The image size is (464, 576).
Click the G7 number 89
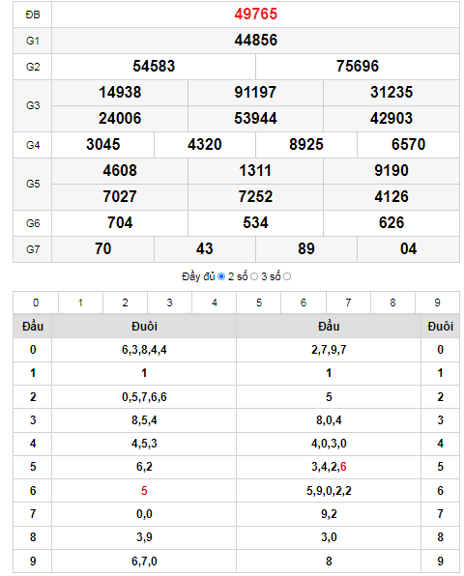306,248
